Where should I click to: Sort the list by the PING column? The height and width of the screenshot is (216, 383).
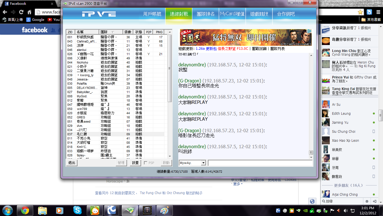[x=159, y=32]
